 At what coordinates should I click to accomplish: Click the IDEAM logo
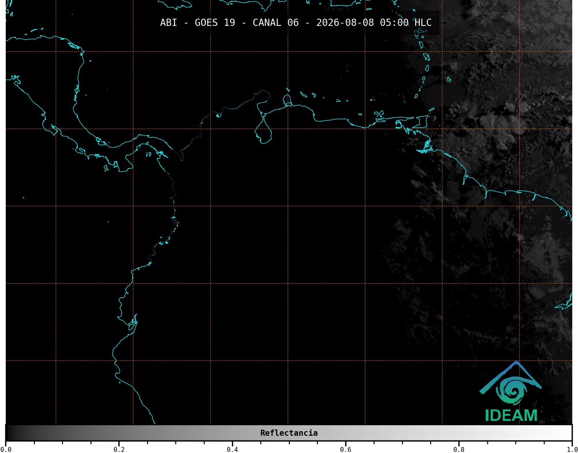511,391
